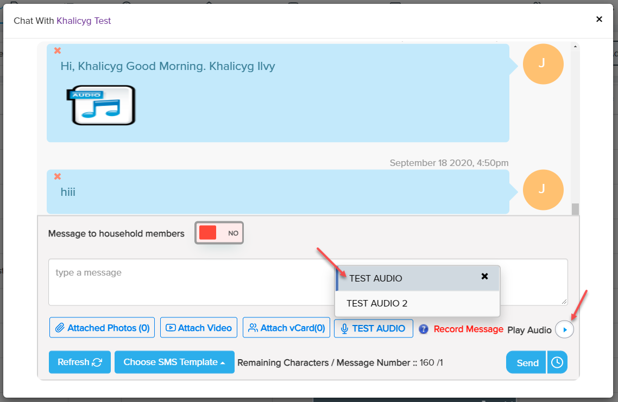Open the TEST AUDIO microphone dropdown
The height and width of the screenshot is (402, 618).
tap(373, 328)
